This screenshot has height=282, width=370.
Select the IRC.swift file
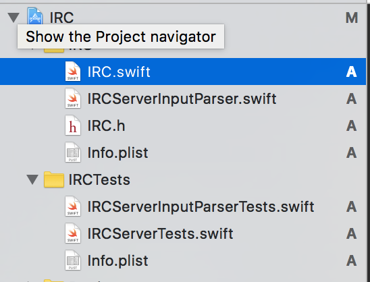[183, 72]
